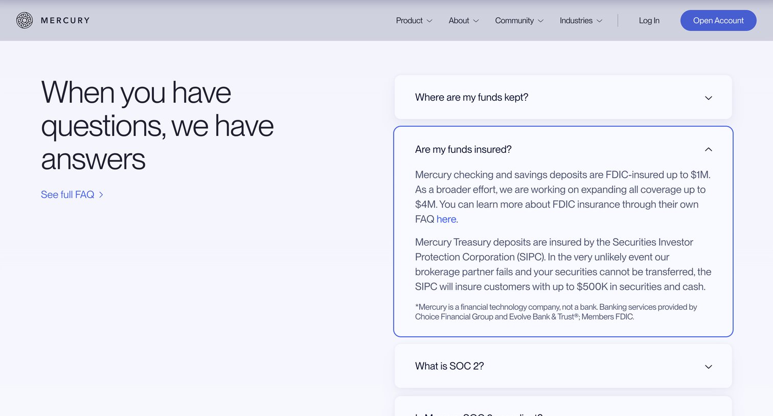Click the MERCURY wordmark in header
Image resolution: width=773 pixels, height=416 pixels.
[65, 20]
